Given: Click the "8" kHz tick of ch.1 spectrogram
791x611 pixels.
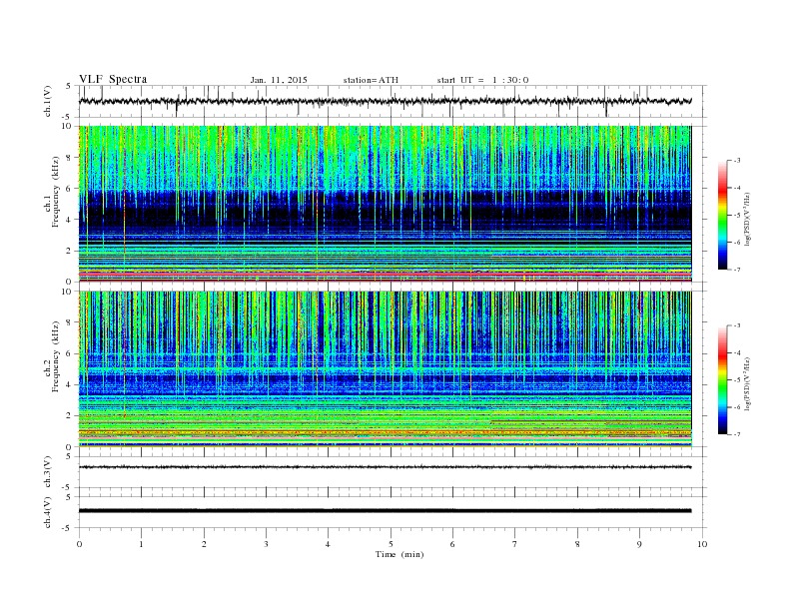Looking at the screenshot, I should pos(69,158).
